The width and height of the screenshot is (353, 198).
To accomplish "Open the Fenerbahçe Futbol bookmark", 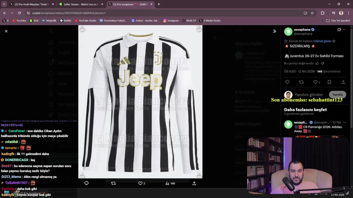I will (x=113, y=21).
